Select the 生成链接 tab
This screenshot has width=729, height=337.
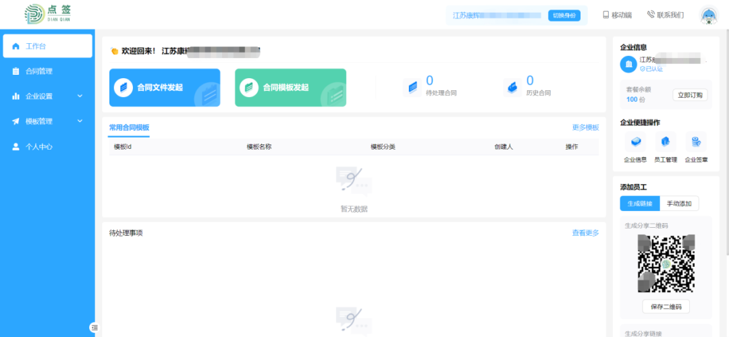pyautogui.click(x=639, y=204)
